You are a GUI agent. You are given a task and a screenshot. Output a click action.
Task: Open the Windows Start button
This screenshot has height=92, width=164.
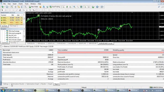[3, 90]
